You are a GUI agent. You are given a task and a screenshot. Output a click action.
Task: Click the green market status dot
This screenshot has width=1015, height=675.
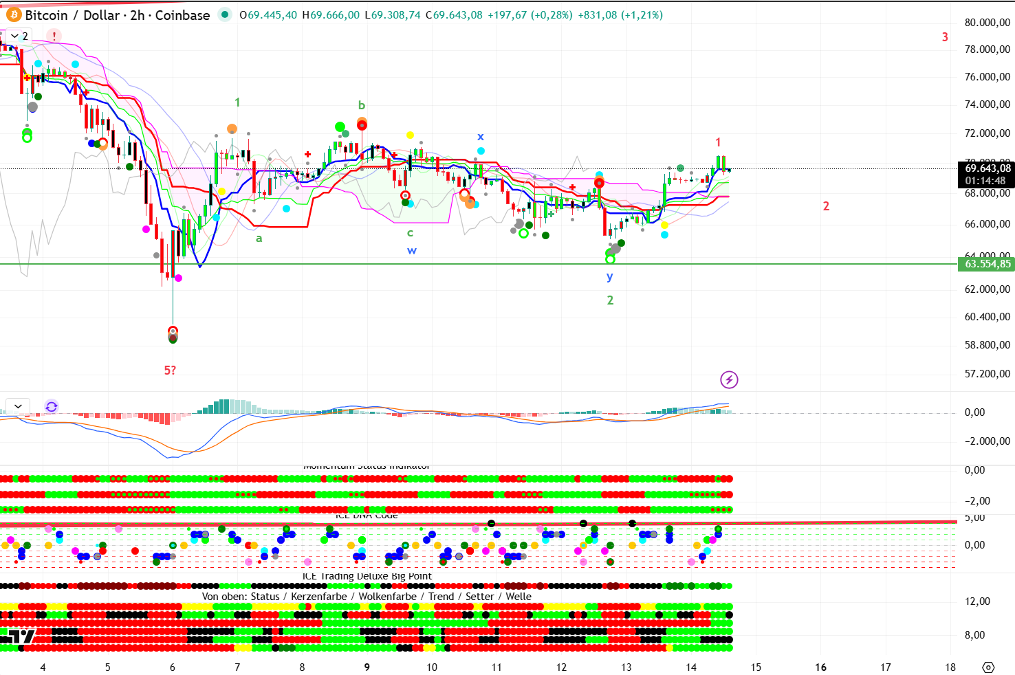point(225,14)
